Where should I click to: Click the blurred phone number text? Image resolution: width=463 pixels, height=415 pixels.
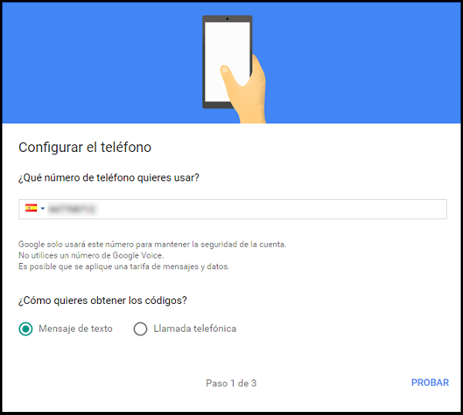(73, 209)
